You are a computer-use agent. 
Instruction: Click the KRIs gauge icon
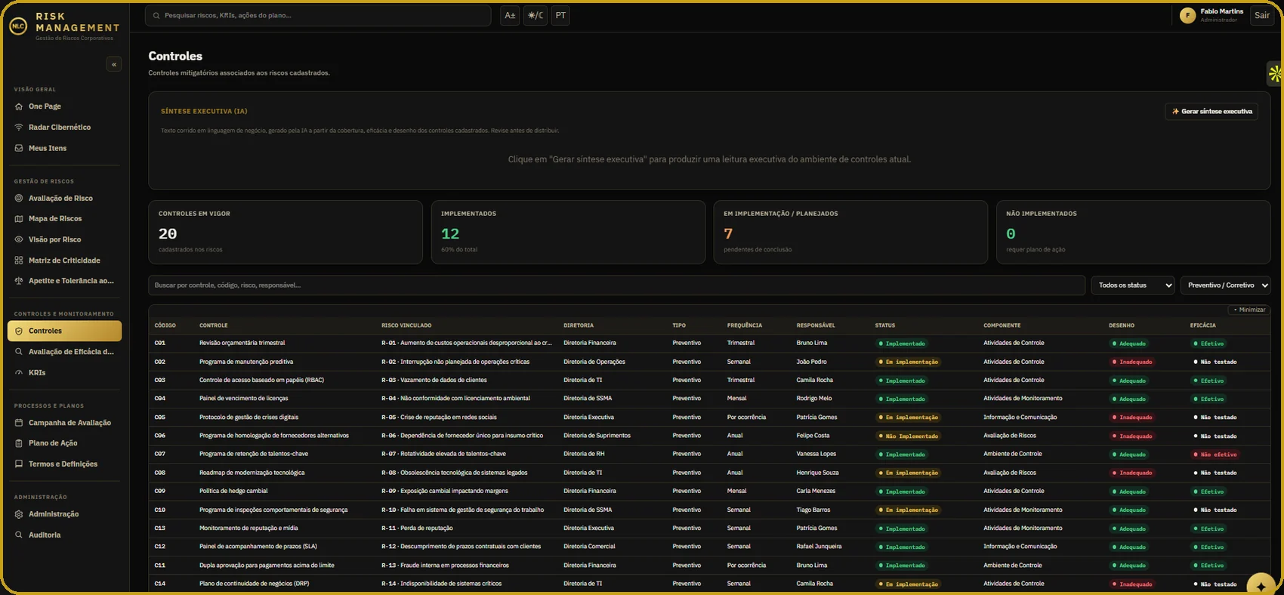(x=19, y=372)
